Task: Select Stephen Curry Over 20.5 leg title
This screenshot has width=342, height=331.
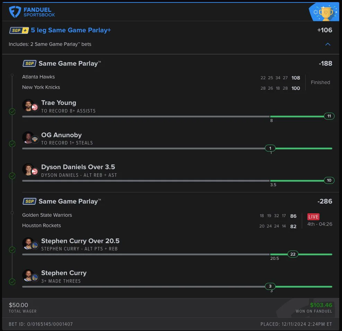Action: pos(80,241)
